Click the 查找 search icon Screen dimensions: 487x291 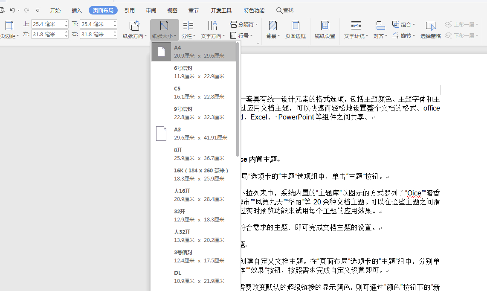tap(279, 10)
